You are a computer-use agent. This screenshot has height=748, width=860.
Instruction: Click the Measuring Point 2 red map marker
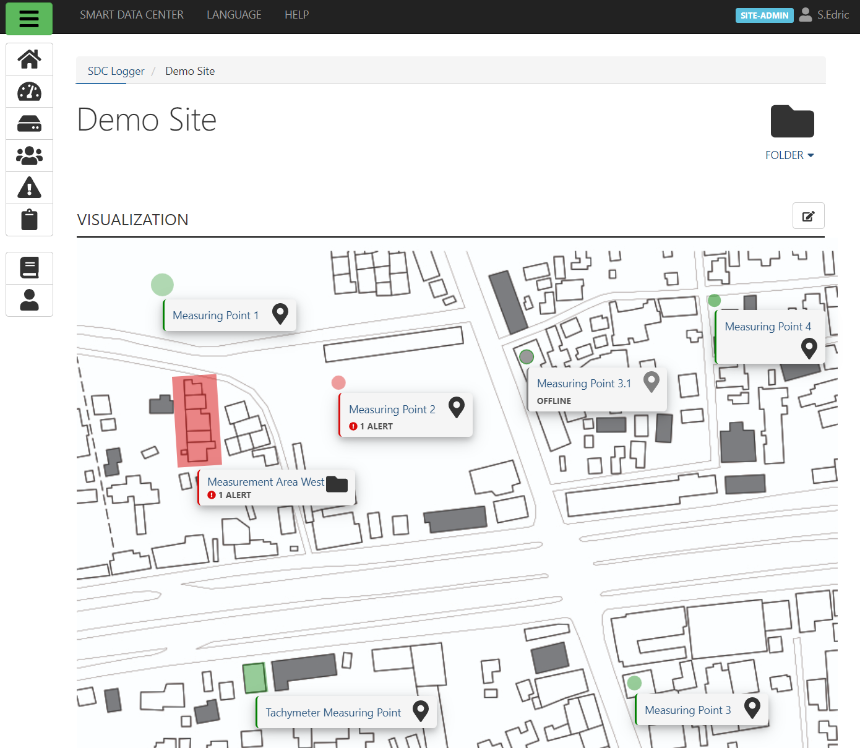338,382
